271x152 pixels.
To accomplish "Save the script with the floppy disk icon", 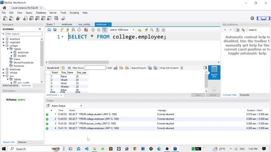I will click(x=55, y=30).
